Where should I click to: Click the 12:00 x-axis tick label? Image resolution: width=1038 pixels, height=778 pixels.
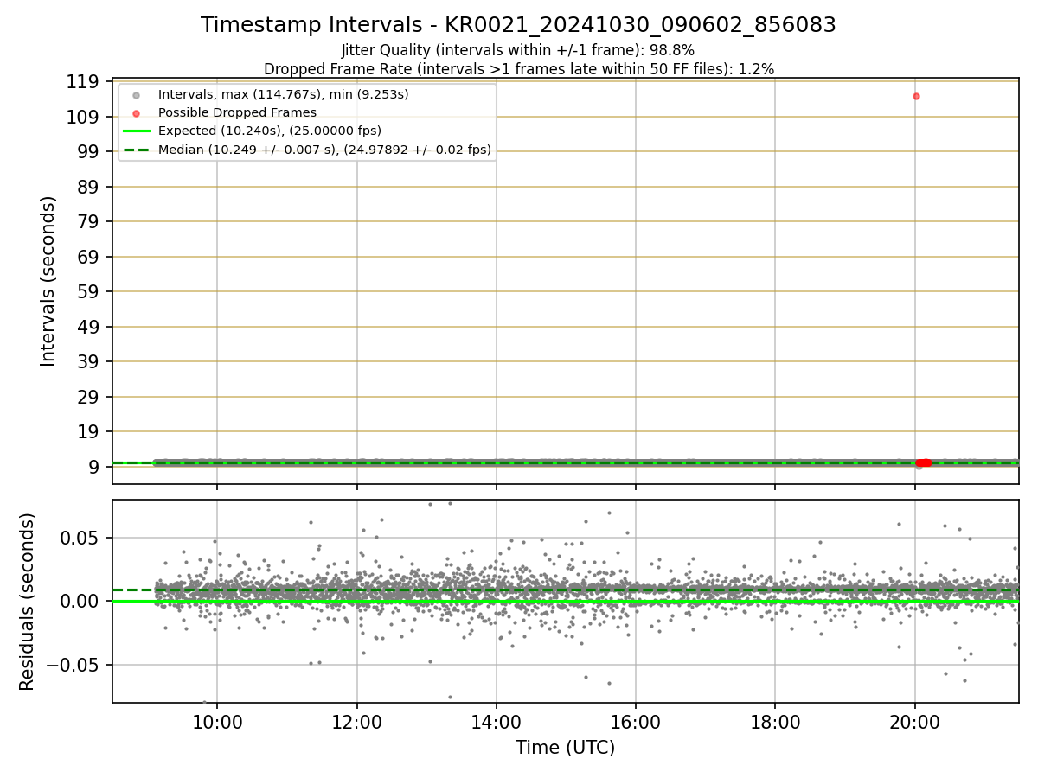357,721
